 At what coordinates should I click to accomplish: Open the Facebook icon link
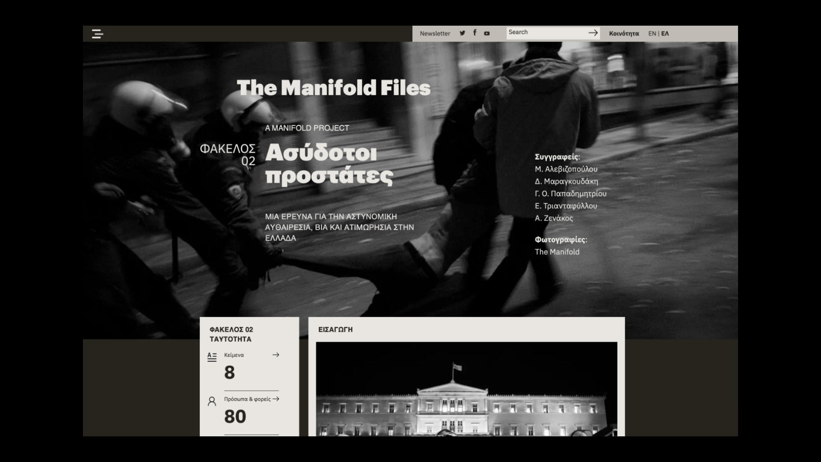coord(475,33)
